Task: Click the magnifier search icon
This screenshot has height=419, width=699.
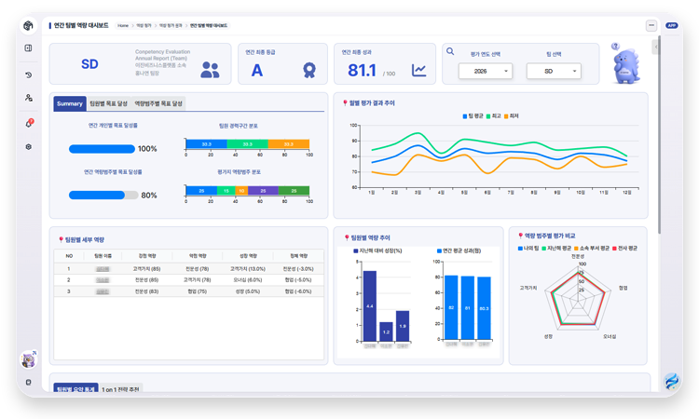Action: coord(450,51)
